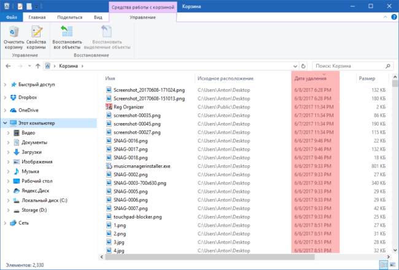Click the Properties quick access toolbar icon
Viewport: 399px width, 270px height.
click(20, 6)
